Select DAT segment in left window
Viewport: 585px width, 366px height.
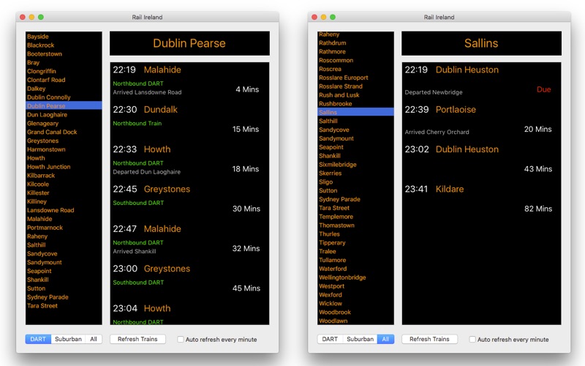[x=38, y=339]
